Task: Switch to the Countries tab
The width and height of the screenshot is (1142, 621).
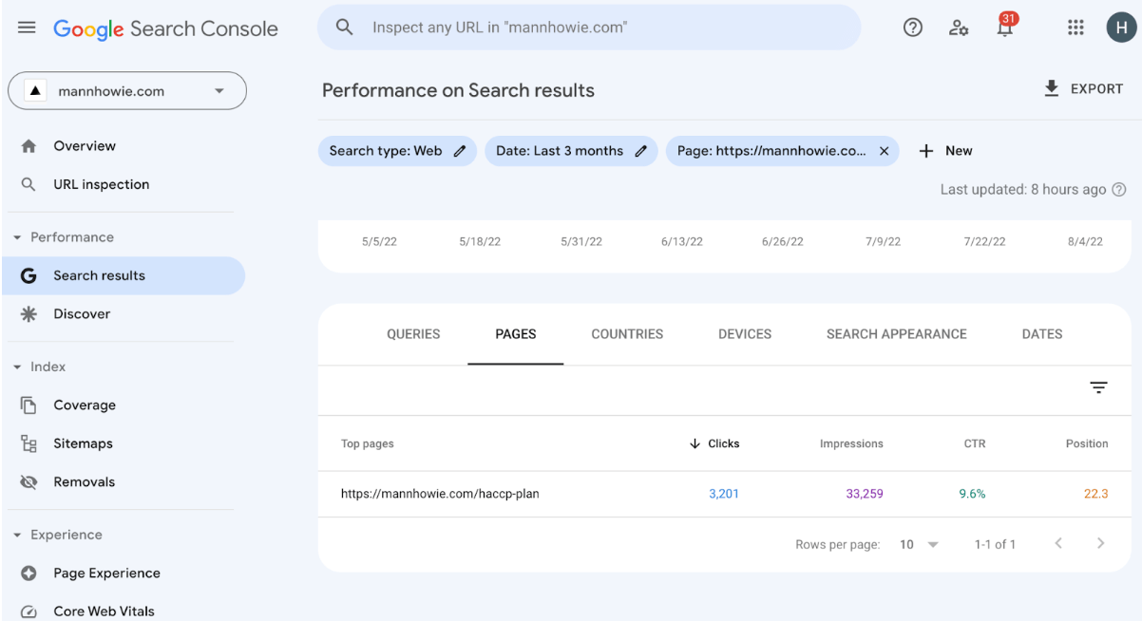Action: pyautogui.click(x=627, y=334)
